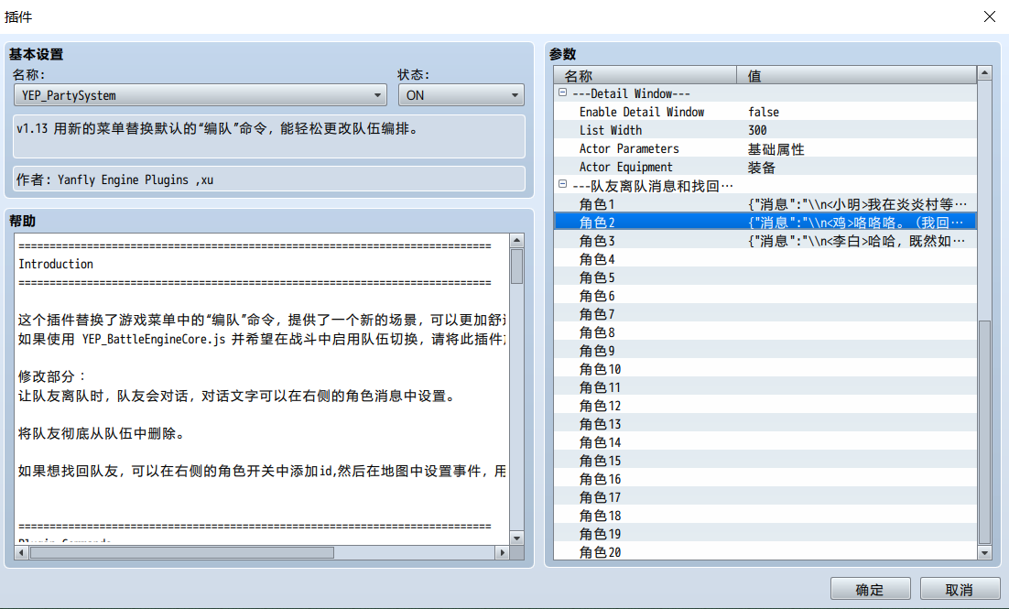Click the parameters list scroll-down arrow

[984, 552]
